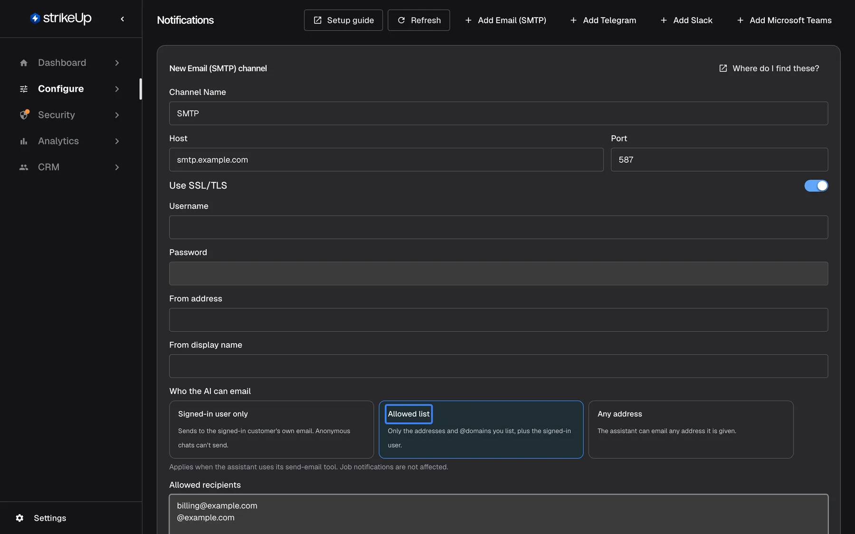
Task: Click the Channel Name field containing SMTP
Action: coord(499,113)
